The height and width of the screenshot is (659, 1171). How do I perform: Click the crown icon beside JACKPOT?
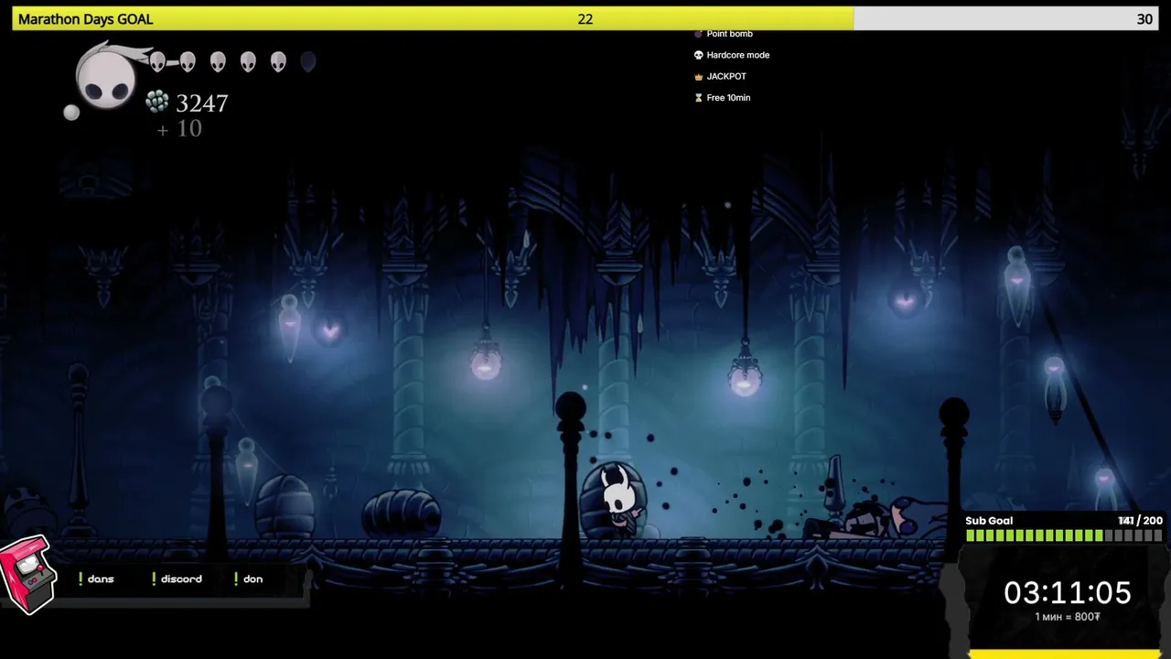[698, 77]
